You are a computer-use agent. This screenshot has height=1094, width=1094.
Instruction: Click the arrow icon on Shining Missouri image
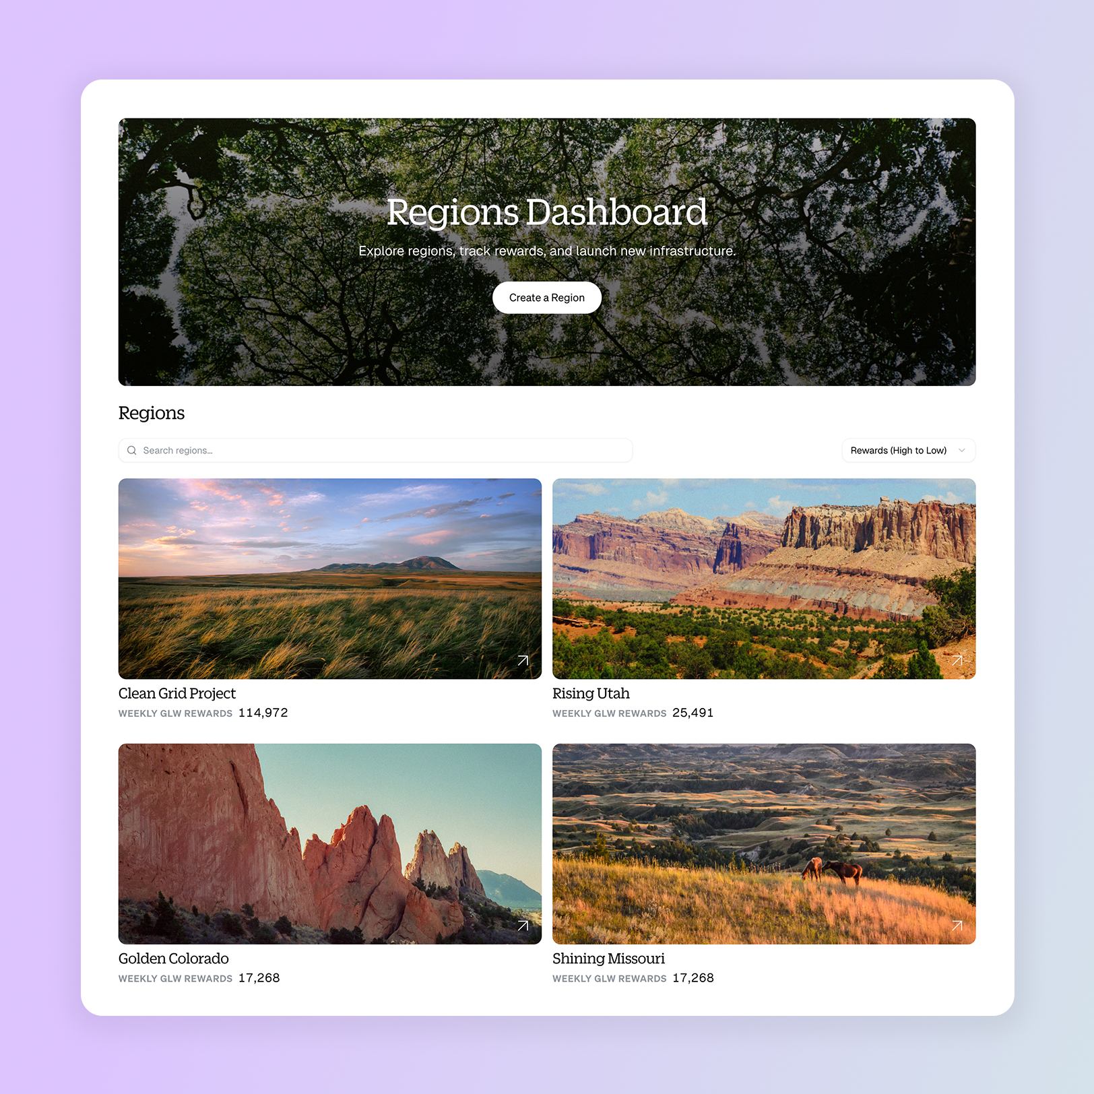957,926
